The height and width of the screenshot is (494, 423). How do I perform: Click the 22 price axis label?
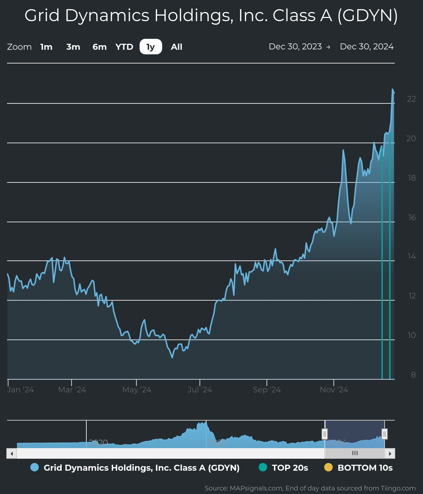pyautogui.click(x=411, y=99)
